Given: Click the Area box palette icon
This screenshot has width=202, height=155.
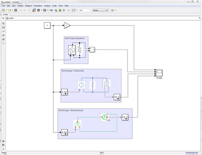Looking at the screenshot, I should point(3,43).
